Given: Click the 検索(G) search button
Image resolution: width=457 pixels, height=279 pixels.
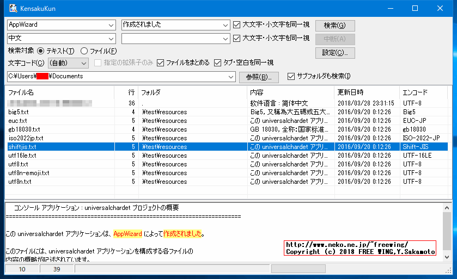Looking at the screenshot, I should point(335,26).
